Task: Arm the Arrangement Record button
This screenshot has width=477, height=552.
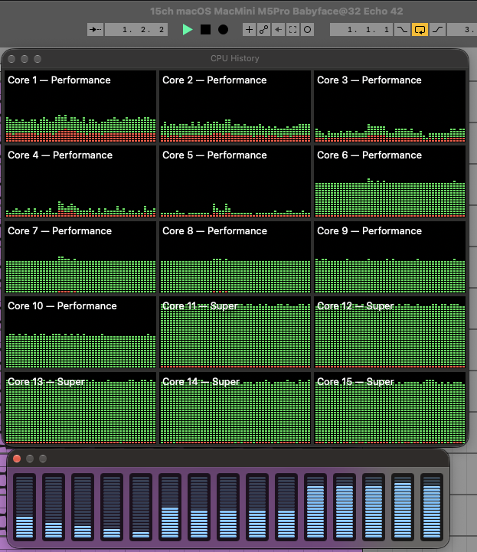Action: pos(223,30)
